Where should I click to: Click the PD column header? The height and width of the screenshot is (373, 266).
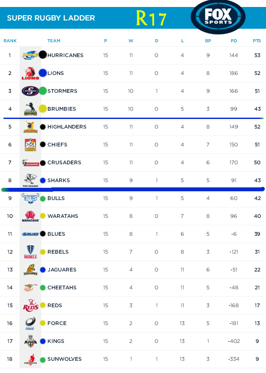coord(234,41)
